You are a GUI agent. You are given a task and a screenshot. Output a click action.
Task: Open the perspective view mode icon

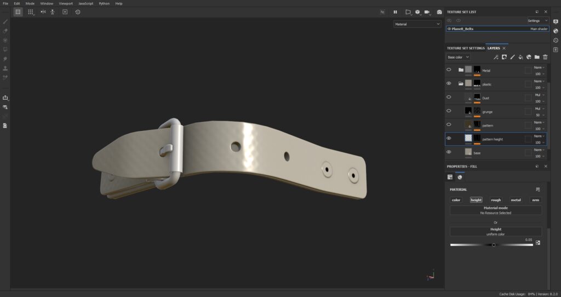pos(408,12)
